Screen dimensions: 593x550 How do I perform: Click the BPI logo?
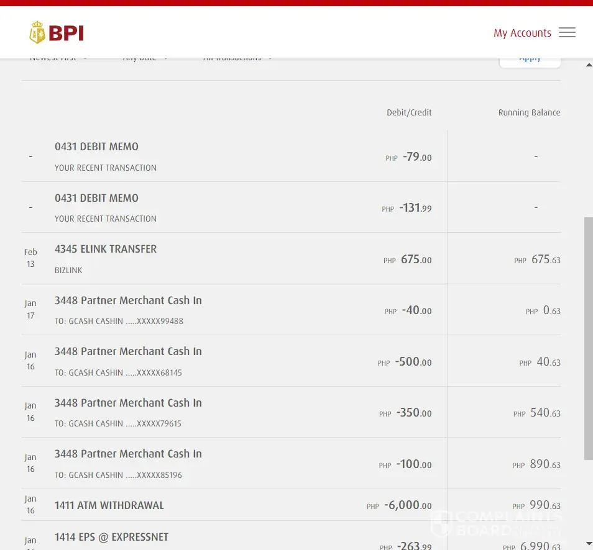57,32
